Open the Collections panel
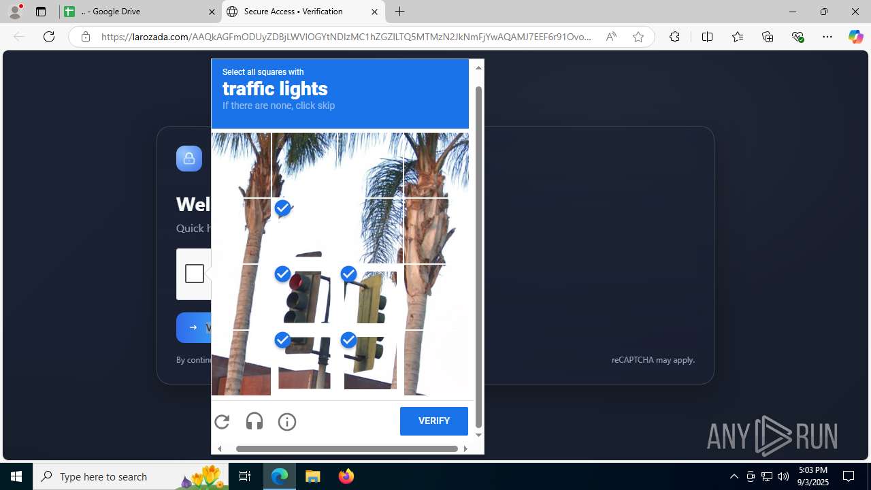The image size is (871, 490). tap(768, 37)
